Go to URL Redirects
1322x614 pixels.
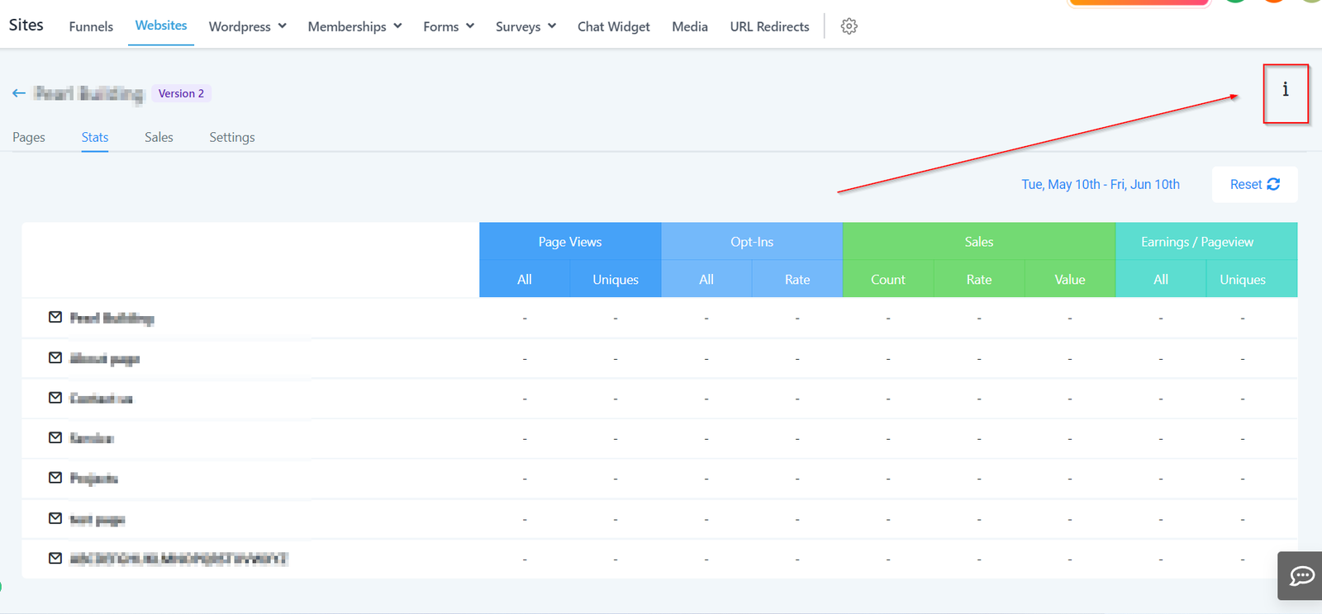coord(769,26)
